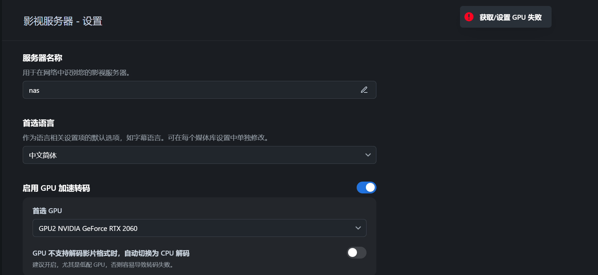Viewport: 598px width, 275px height.
Task: Click the pencil edit icon for server name
Action: pyautogui.click(x=364, y=90)
